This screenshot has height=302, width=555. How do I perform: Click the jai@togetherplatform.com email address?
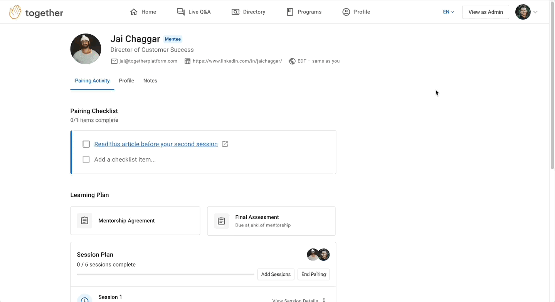click(x=148, y=61)
